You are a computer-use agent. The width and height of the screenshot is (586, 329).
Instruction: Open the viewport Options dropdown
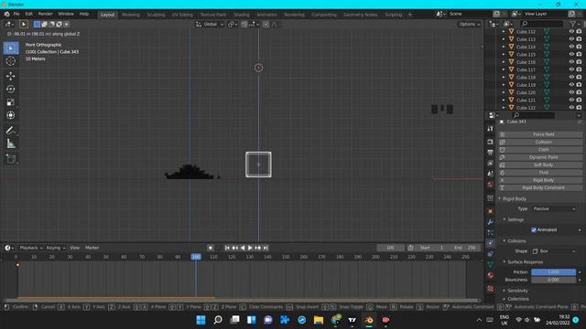(x=470, y=25)
